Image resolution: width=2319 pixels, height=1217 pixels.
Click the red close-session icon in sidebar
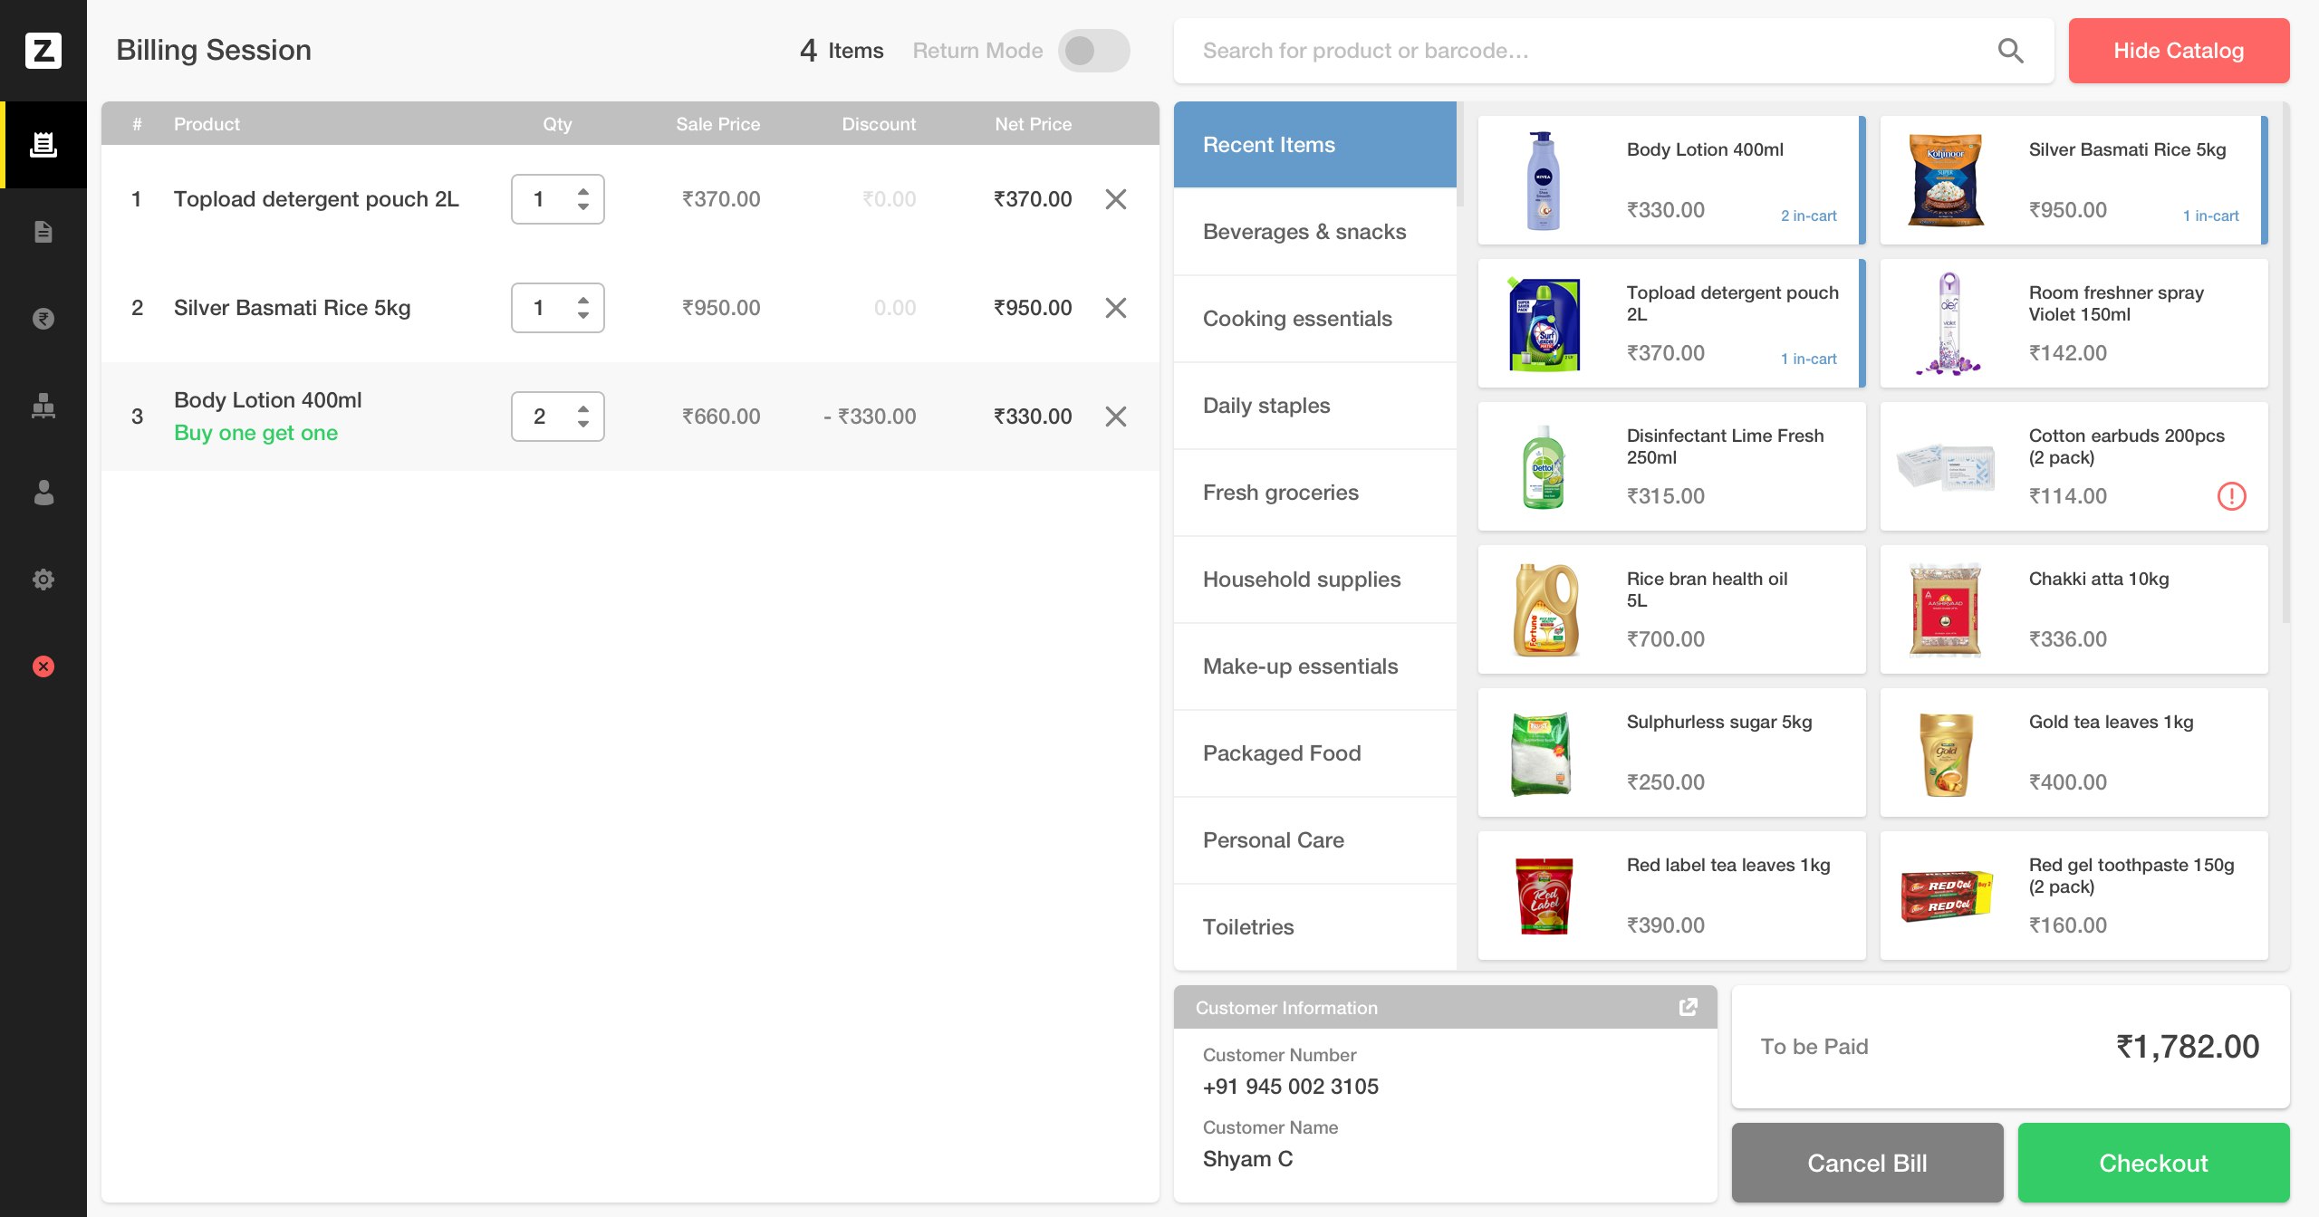pyautogui.click(x=43, y=667)
